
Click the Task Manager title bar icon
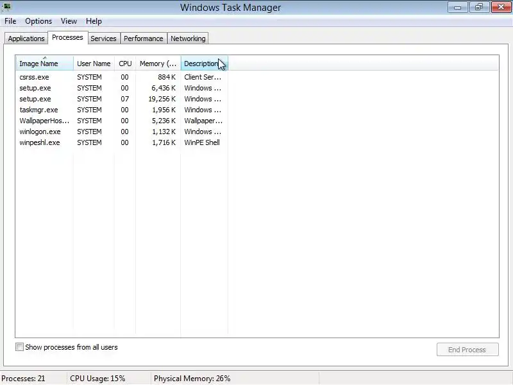coord(6,6)
